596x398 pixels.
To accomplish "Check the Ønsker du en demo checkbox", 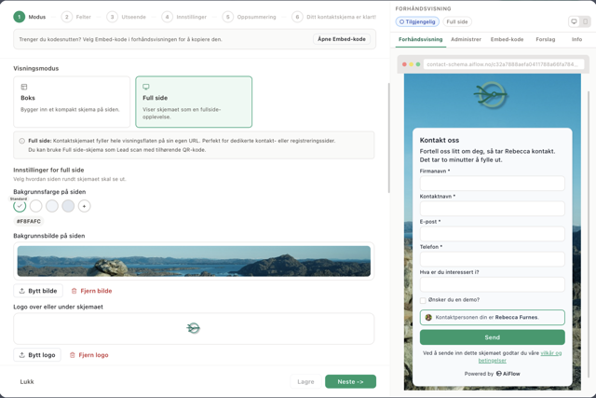I will [423, 300].
